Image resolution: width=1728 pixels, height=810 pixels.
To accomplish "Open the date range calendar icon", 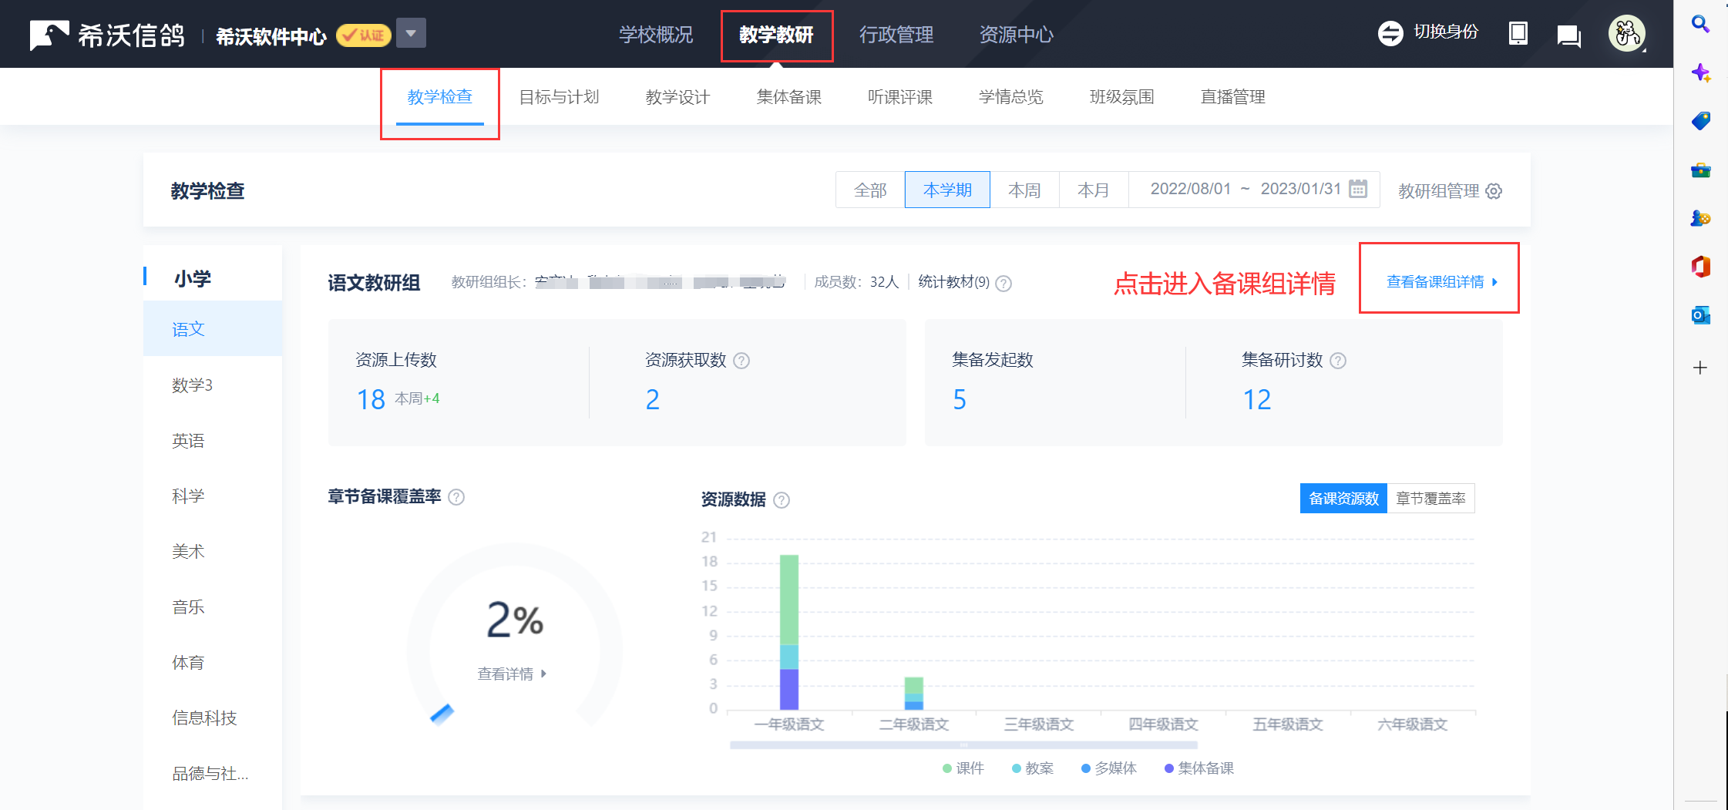I will (x=1358, y=189).
